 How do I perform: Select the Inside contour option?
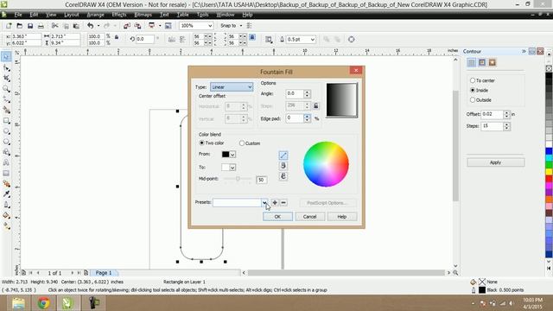473,90
